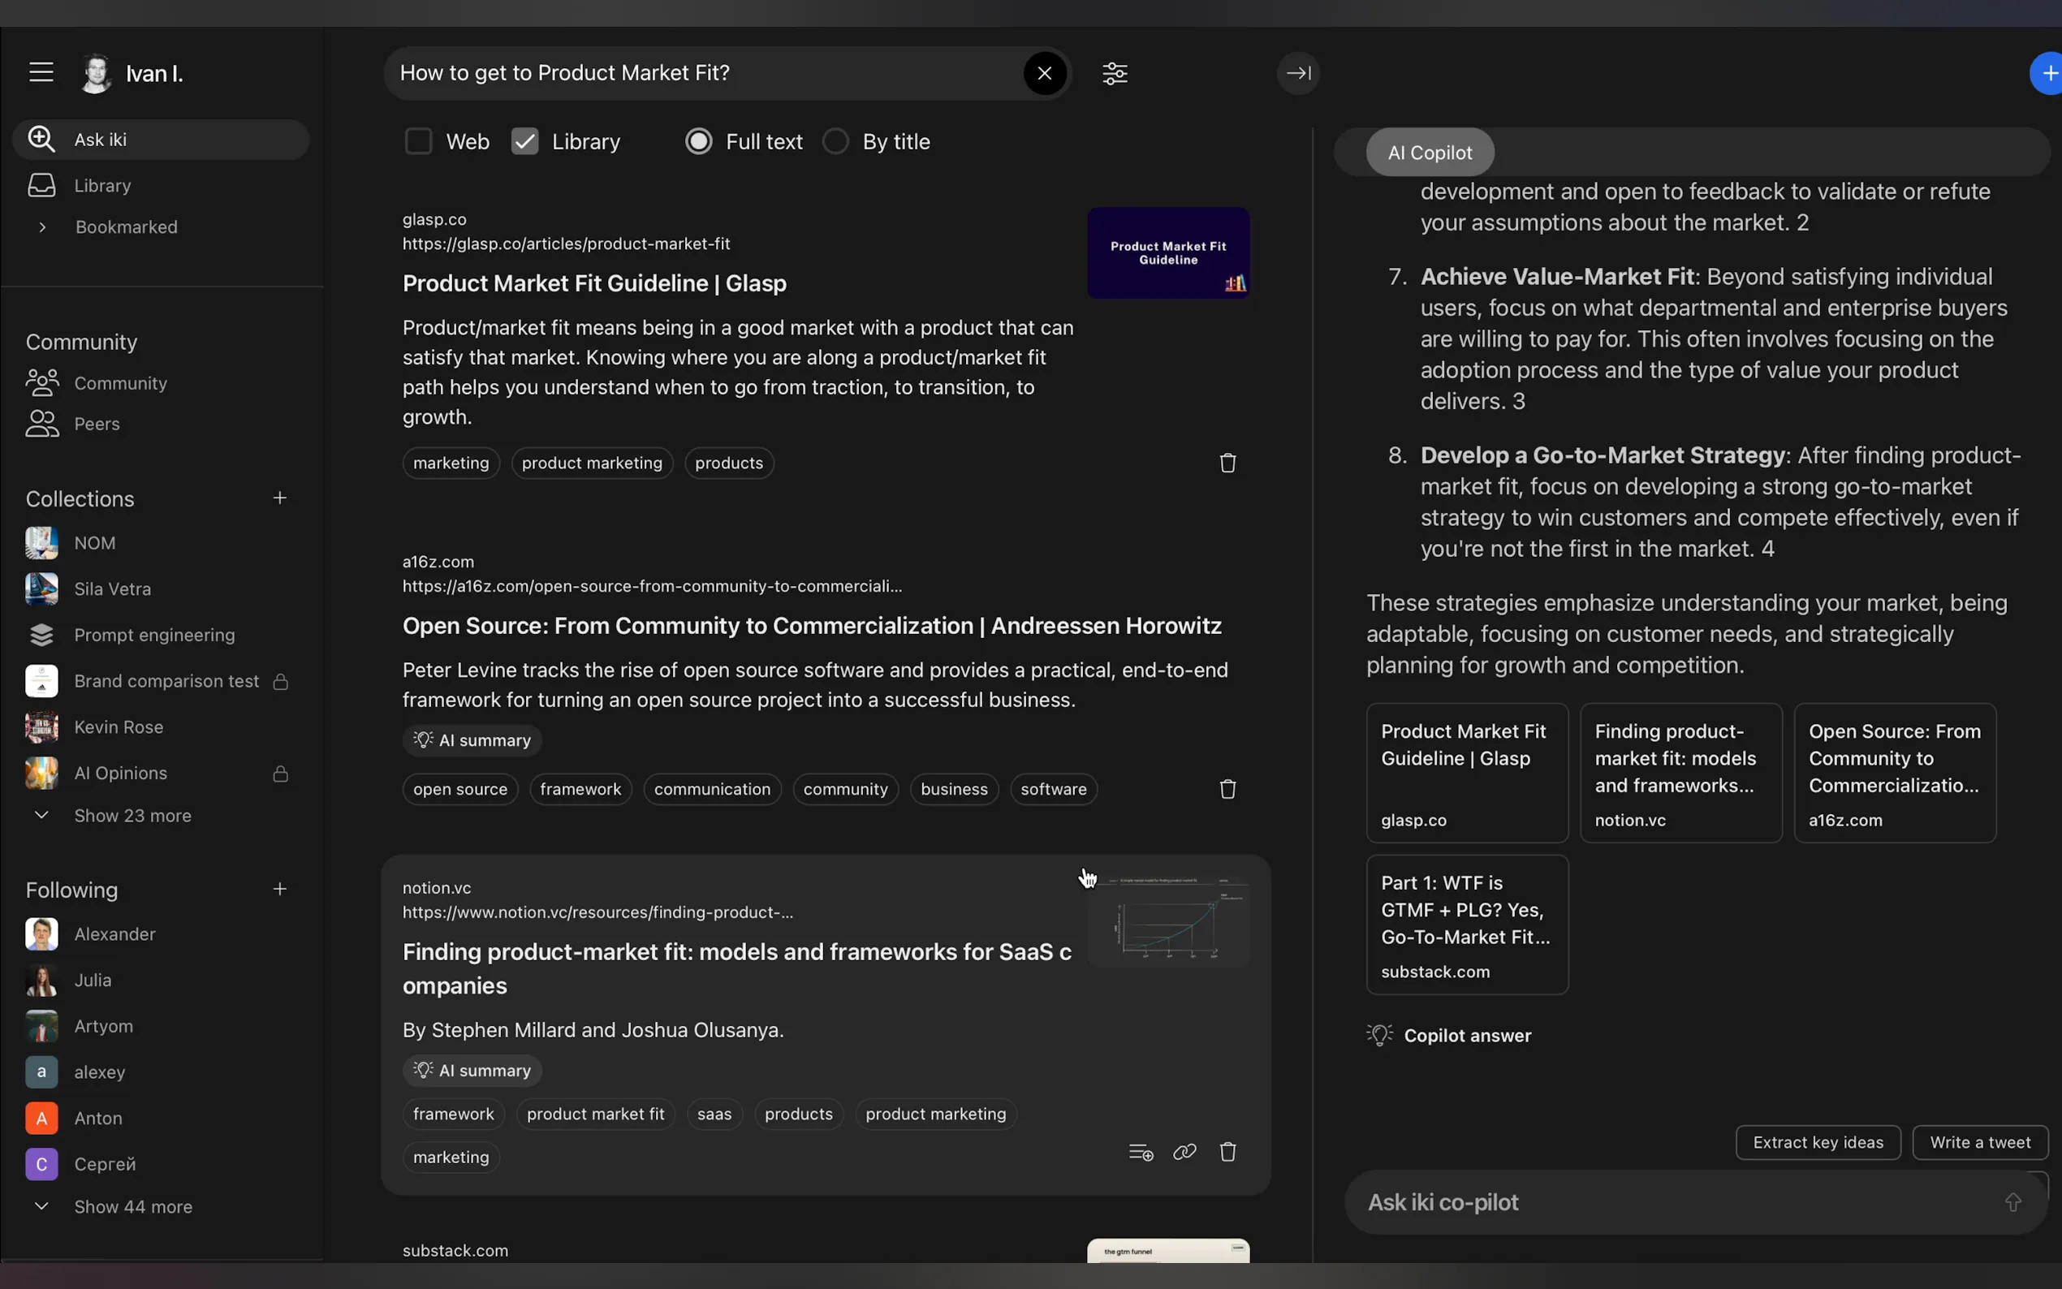This screenshot has width=2062, height=1289.
Task: Switch to the AI Copilot tab
Action: [x=1429, y=153]
